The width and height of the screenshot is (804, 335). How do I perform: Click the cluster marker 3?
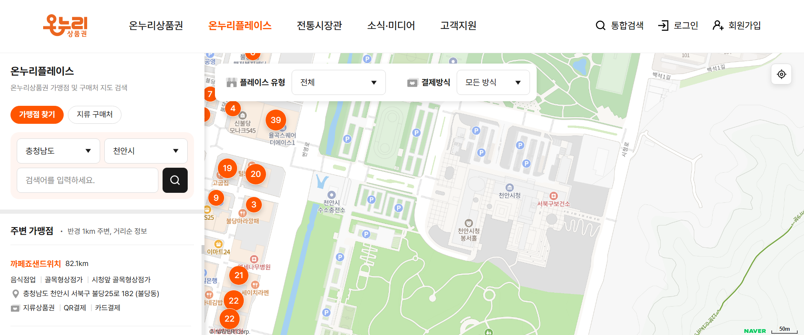pos(254,205)
